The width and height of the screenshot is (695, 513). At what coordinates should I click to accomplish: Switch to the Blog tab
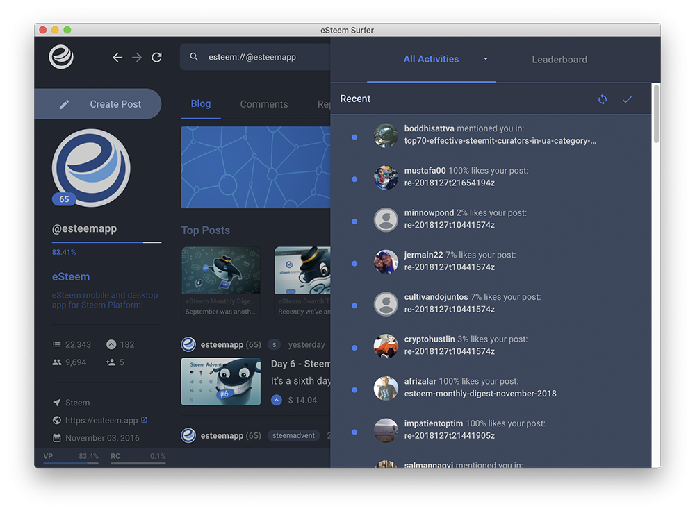coord(201,104)
